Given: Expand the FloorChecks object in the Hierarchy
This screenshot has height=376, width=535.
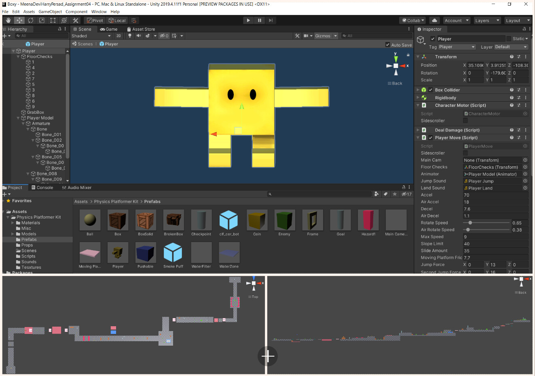Looking at the screenshot, I should coord(17,56).
